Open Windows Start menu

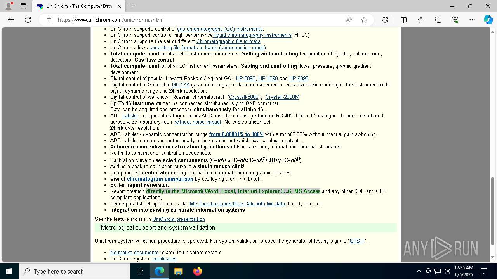9,271
